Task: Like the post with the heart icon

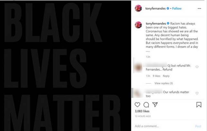Action: (x=137, y=105)
